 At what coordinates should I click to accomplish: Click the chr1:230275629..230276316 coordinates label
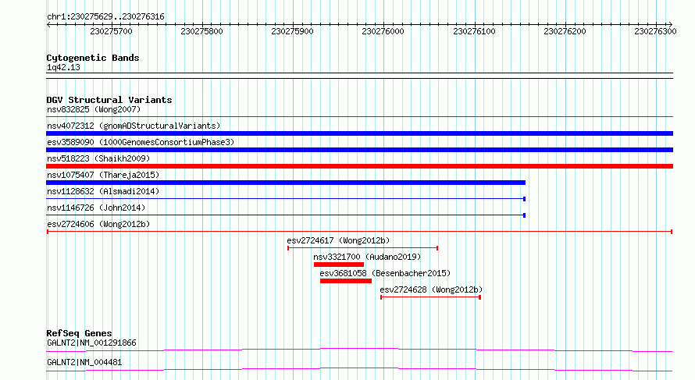(x=105, y=16)
